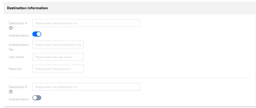Click the Authentication label below Destination A
This screenshot has width=256, height=108.
(18, 36)
